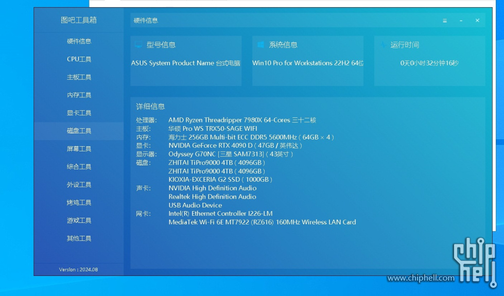This screenshot has width=504, height=296.
Task: Click the 磁盘 label in details
Action: point(143,163)
